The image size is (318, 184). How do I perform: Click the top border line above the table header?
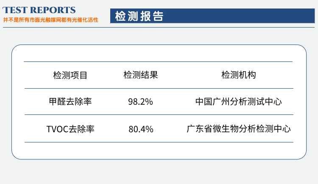click(x=158, y=62)
